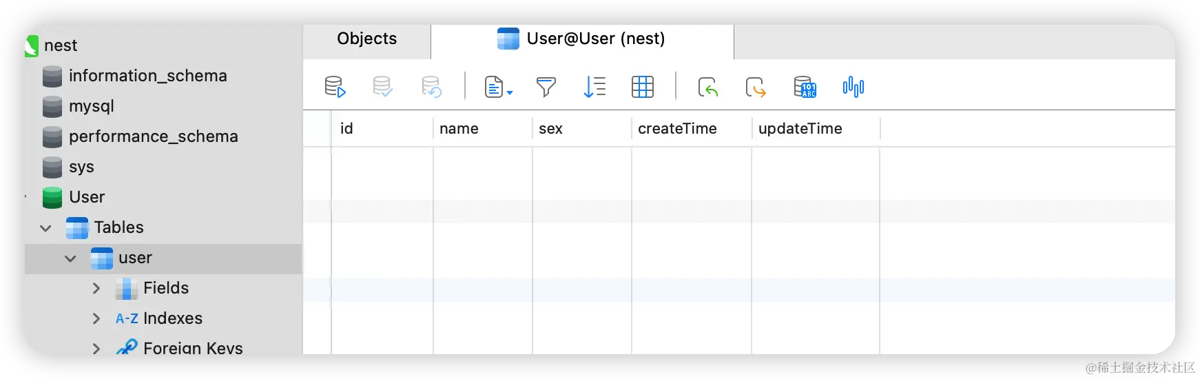
Task: Open the performance_schema database
Action: 153,136
